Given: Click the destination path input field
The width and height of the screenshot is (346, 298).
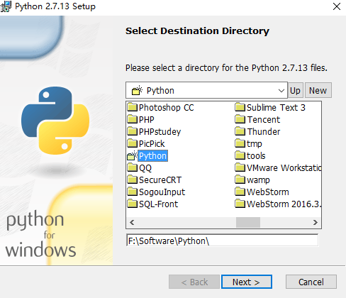Looking at the screenshot, I should coord(222,241).
